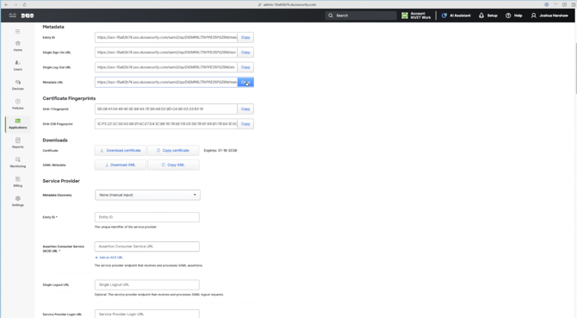Click the Copy XML button
Screen dimensions: 577x318
pos(173,165)
